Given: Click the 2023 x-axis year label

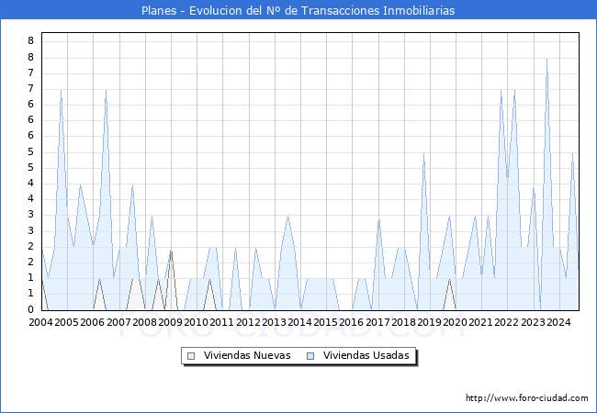Looking at the screenshot, I should tap(533, 322).
